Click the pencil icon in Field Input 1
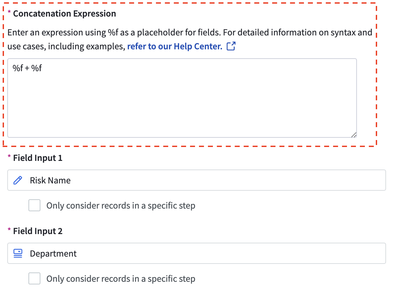 point(18,180)
